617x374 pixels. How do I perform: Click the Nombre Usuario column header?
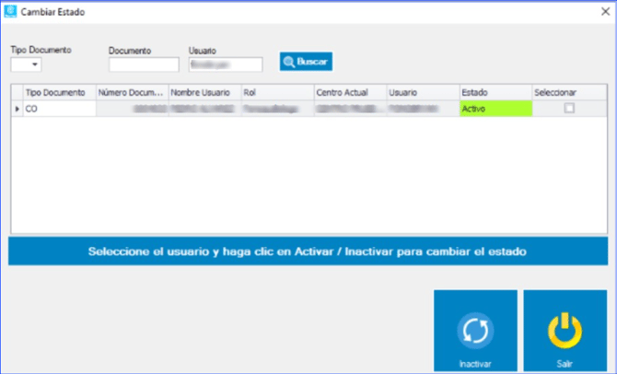[204, 93]
